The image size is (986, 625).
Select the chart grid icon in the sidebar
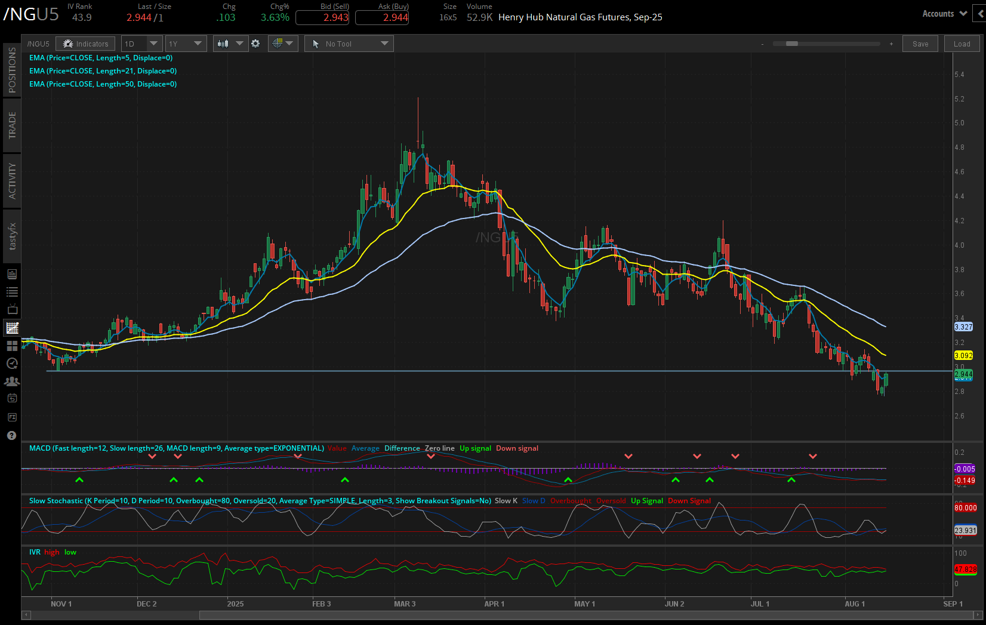point(11,328)
